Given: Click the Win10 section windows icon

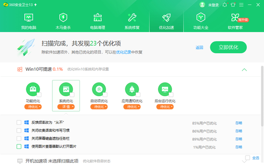Looking at the screenshot, I should [x=20, y=69].
